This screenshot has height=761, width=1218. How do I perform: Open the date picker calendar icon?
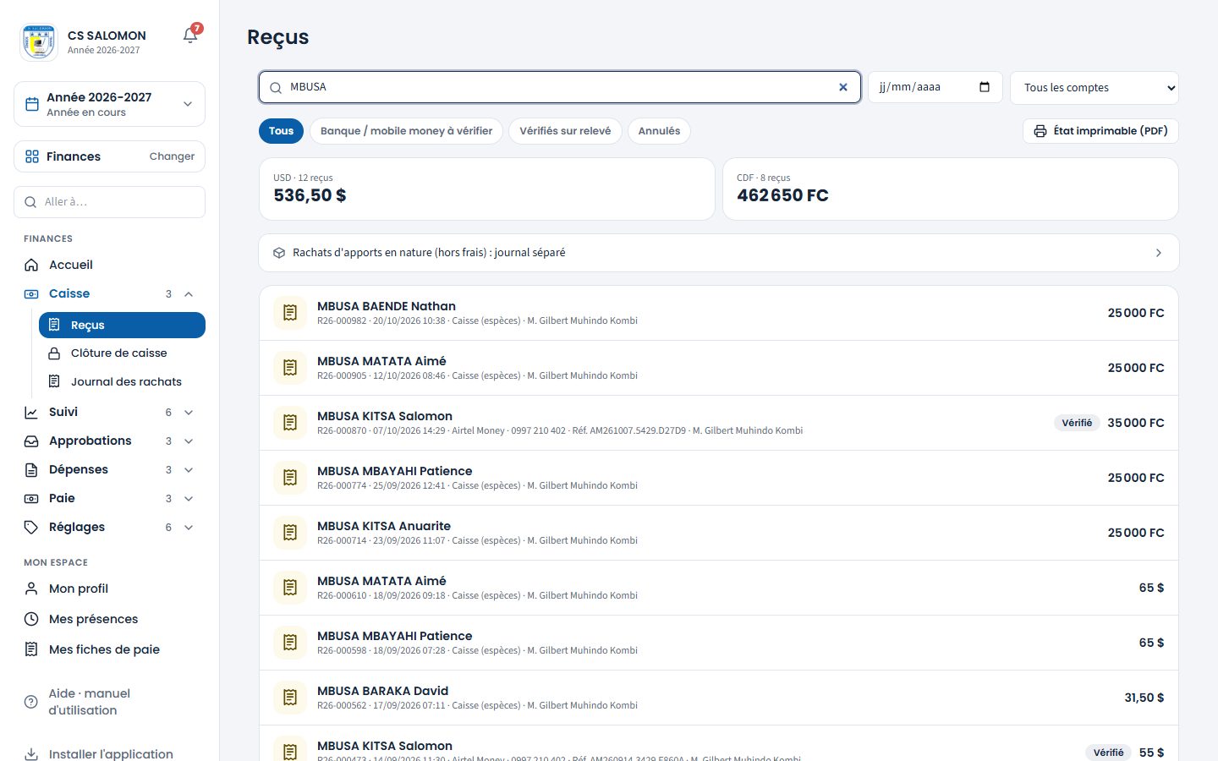pos(985,87)
